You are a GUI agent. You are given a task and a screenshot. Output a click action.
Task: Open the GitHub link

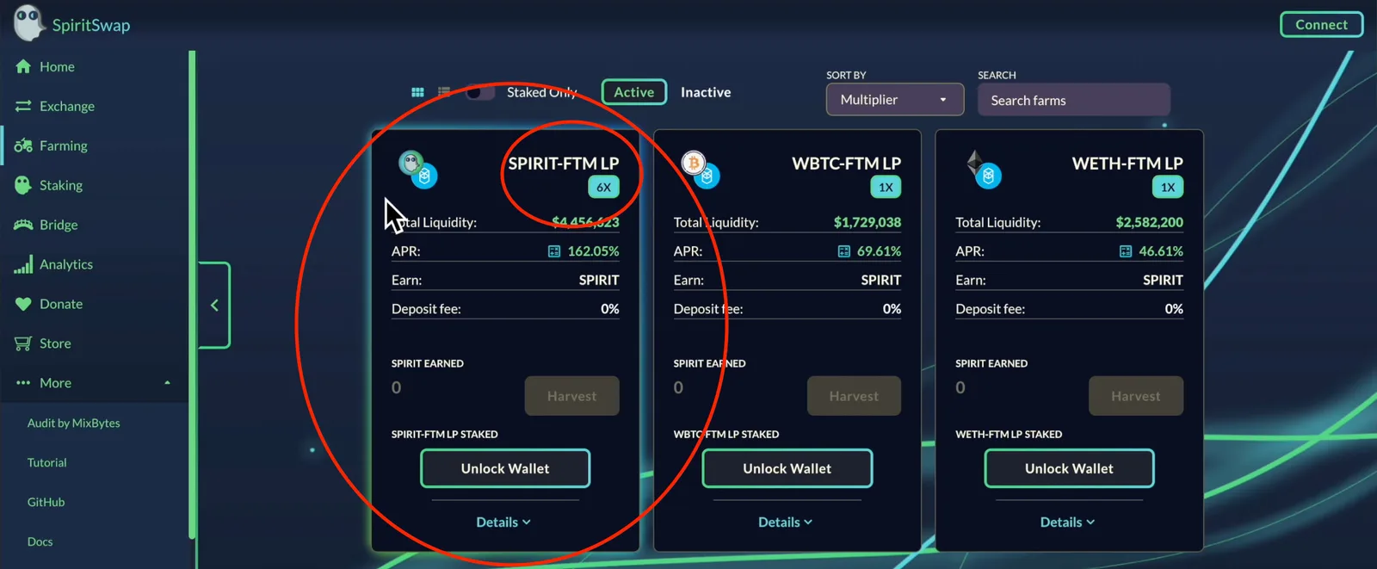click(x=46, y=502)
